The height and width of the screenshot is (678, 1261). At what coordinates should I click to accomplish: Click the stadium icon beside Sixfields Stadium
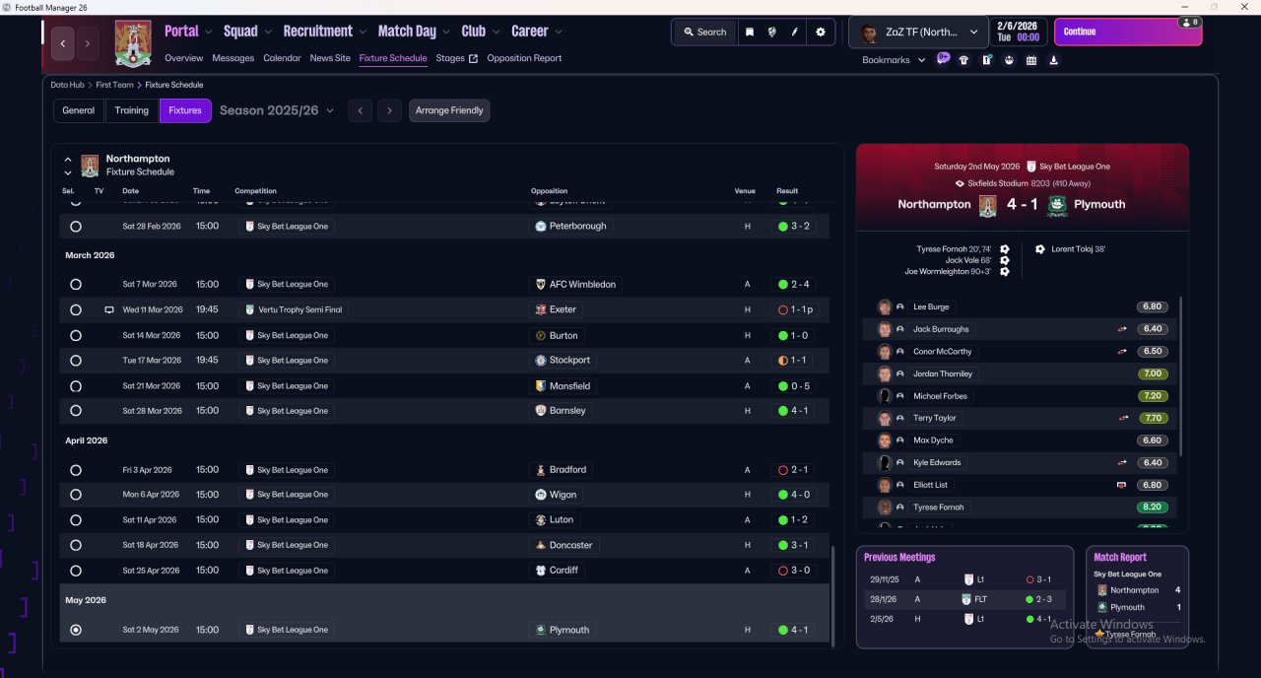[x=961, y=183]
